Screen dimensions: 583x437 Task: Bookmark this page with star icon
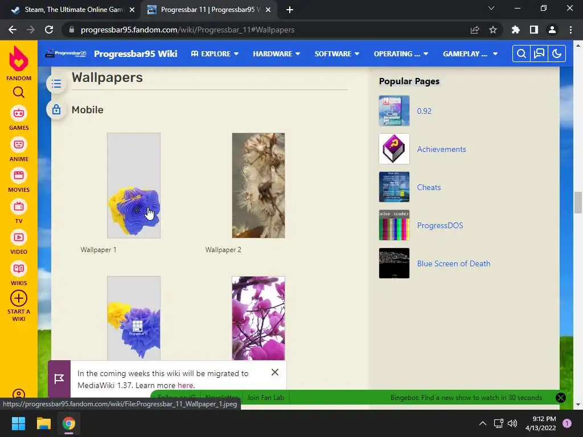pos(493,30)
